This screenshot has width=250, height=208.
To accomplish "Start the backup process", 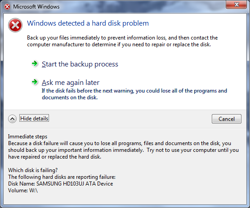I will pos(80,64).
